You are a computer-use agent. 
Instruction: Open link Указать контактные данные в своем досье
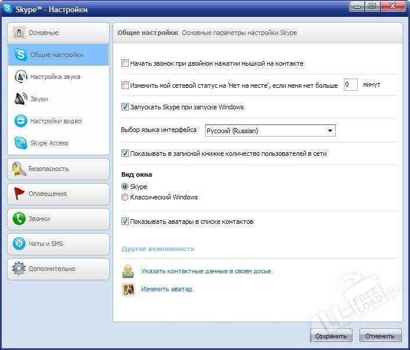[206, 271]
